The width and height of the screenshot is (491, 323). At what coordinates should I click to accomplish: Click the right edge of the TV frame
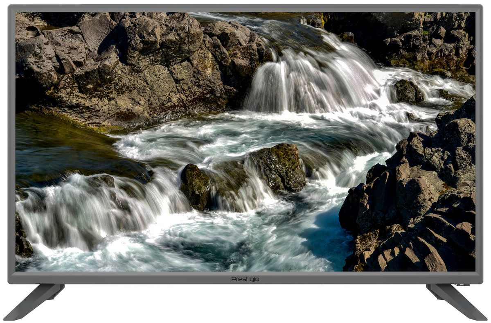(479, 143)
